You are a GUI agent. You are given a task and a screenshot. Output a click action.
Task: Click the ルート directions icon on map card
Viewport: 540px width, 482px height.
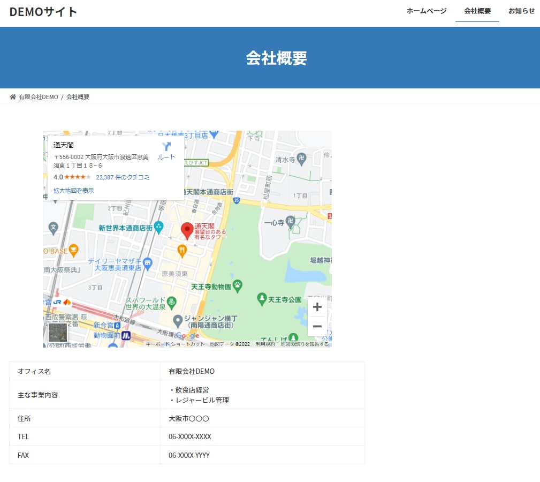[166, 146]
